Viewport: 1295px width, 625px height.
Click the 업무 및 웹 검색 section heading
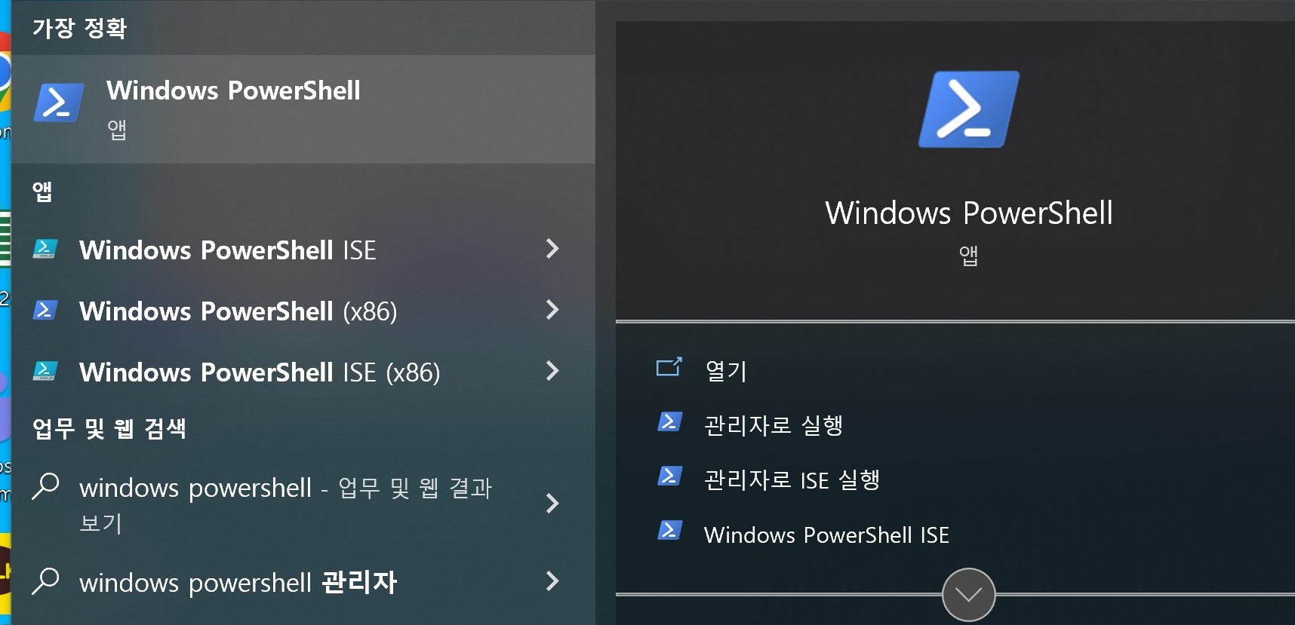pyautogui.click(x=109, y=429)
